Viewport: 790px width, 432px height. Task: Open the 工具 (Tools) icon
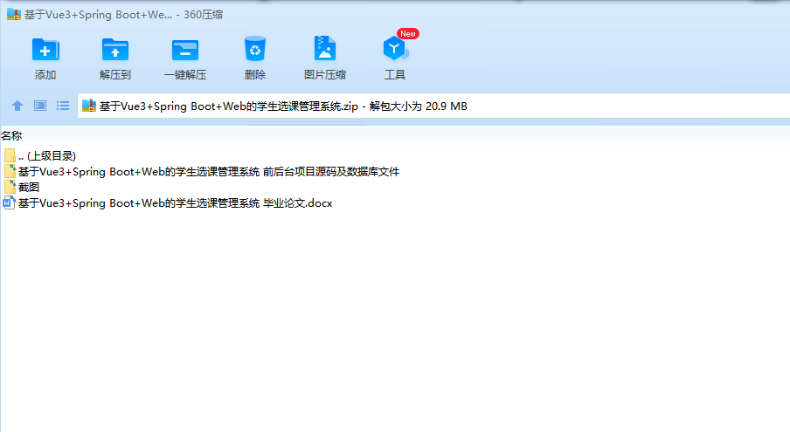pyautogui.click(x=395, y=49)
